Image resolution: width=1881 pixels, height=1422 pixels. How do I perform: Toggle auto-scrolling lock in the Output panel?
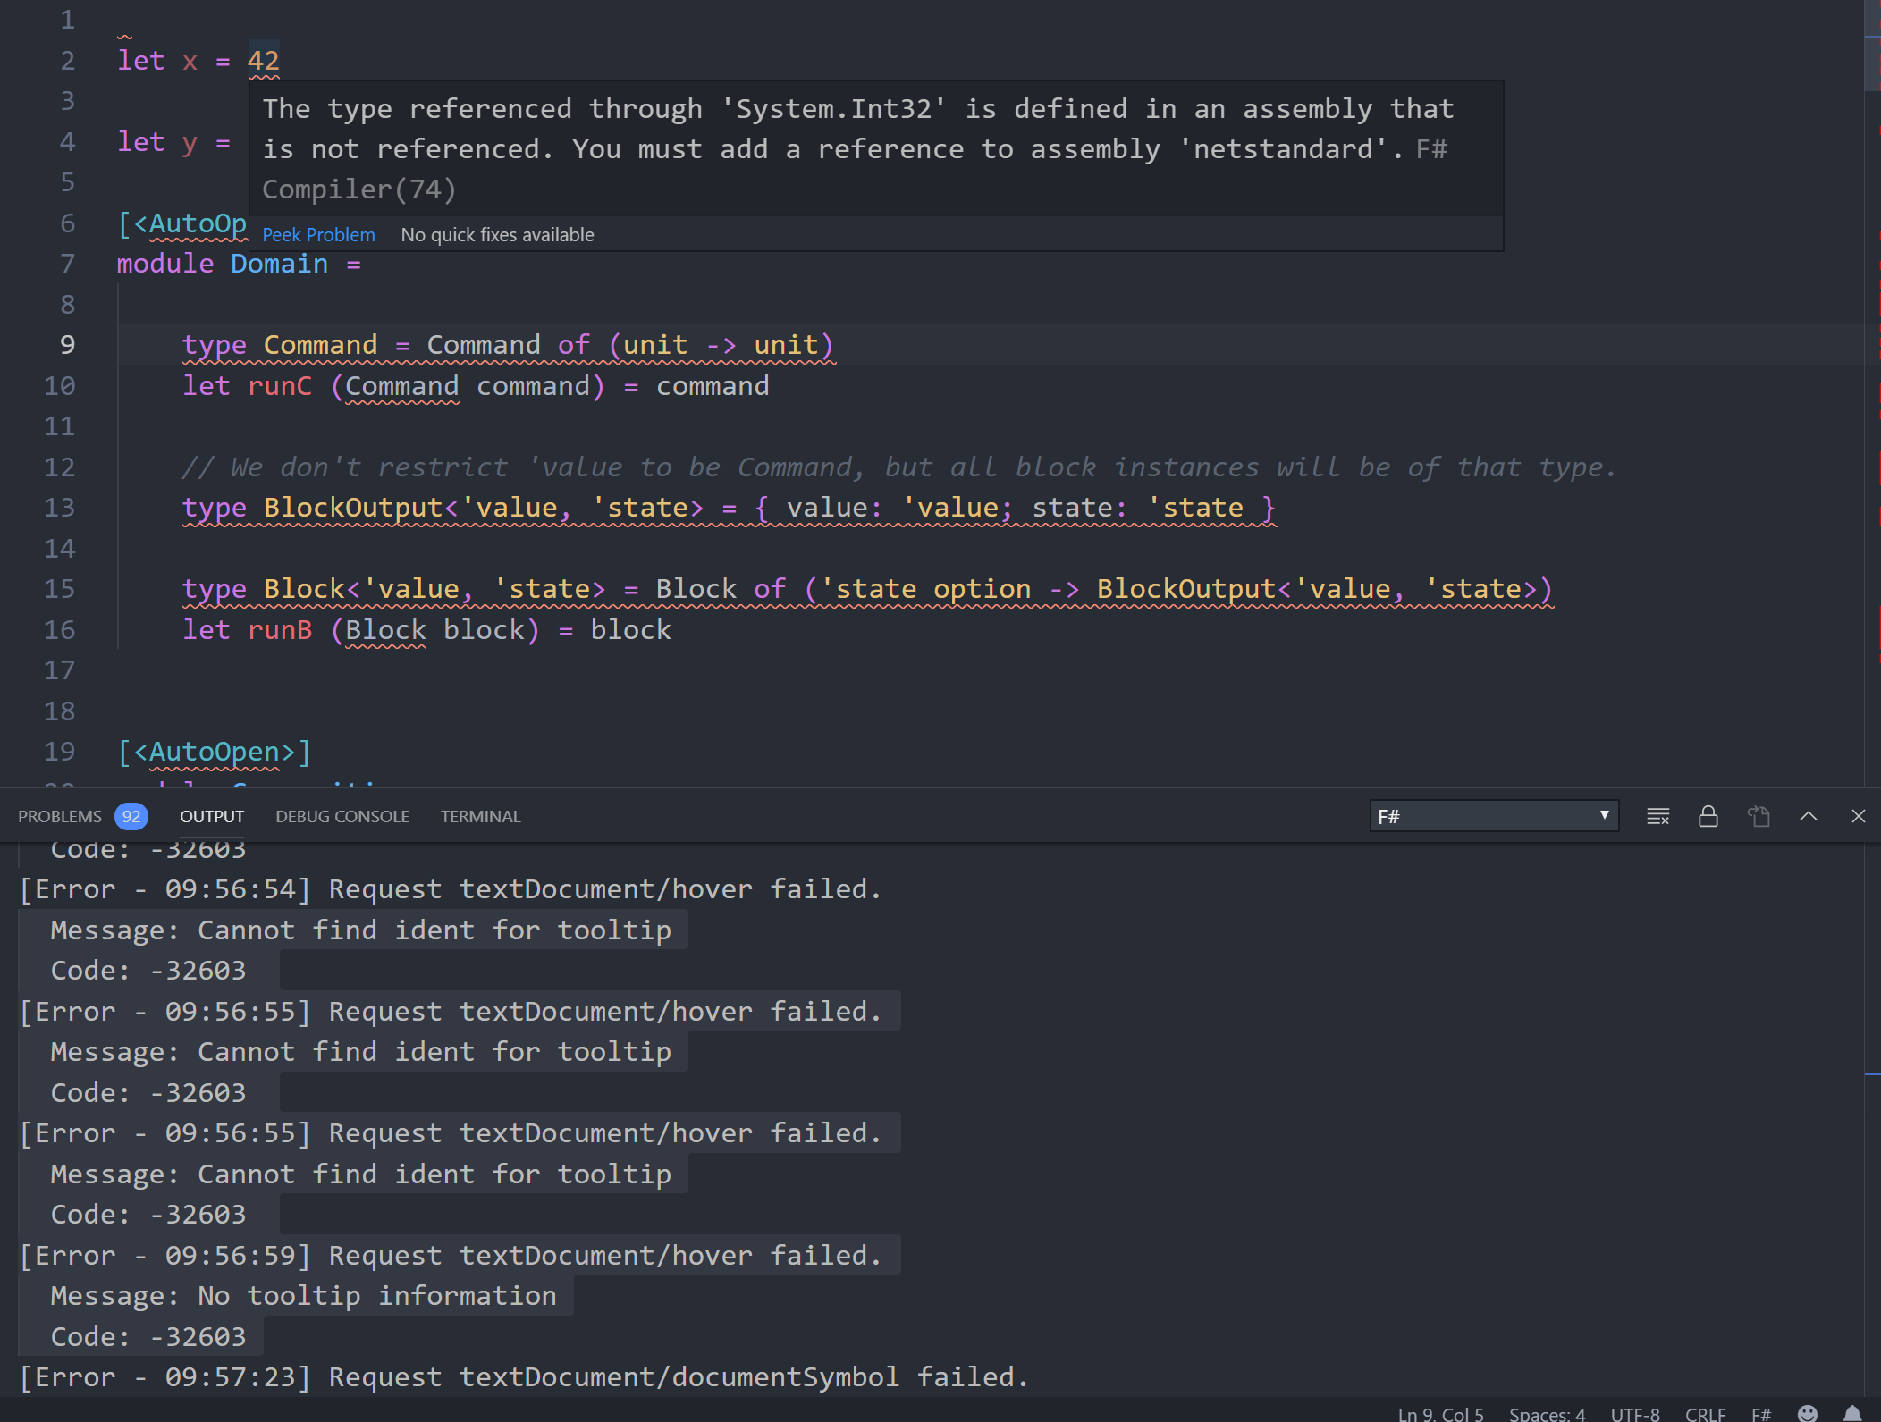click(x=1708, y=816)
